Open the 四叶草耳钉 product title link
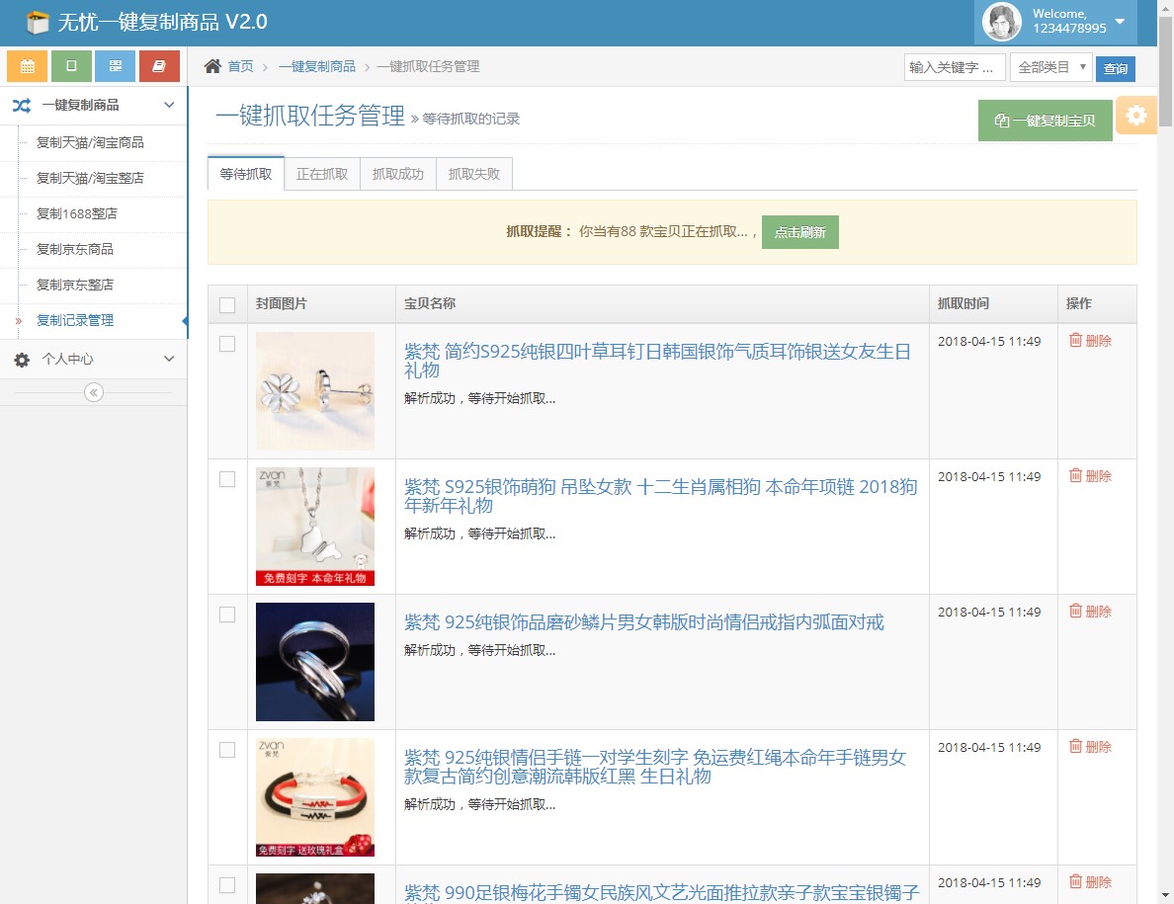 click(657, 361)
